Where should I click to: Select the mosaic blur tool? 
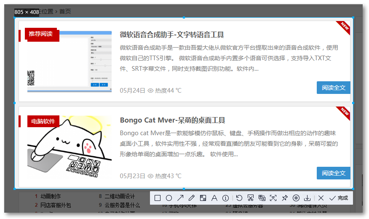pos(203,198)
